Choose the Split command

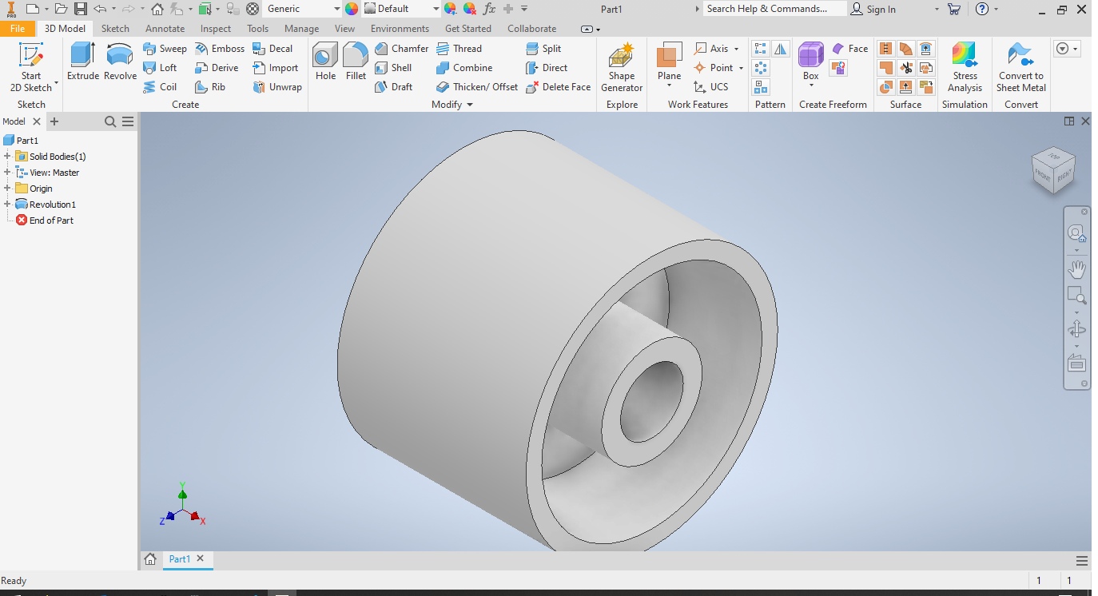coord(543,49)
